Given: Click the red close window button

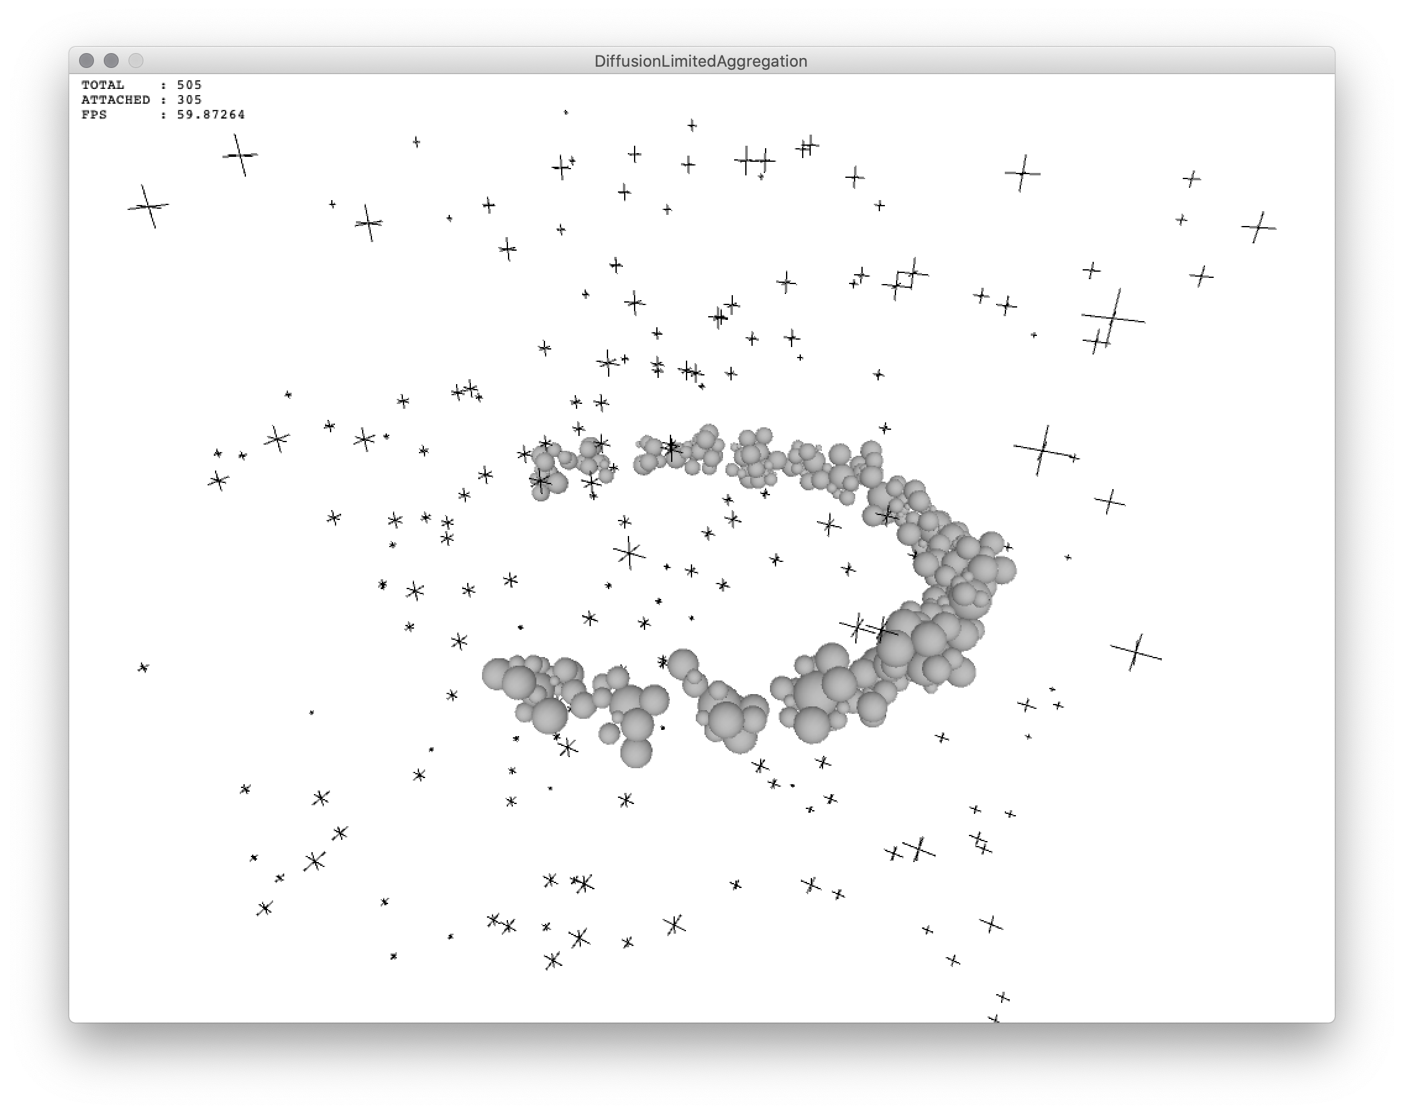Looking at the screenshot, I should click(x=87, y=61).
